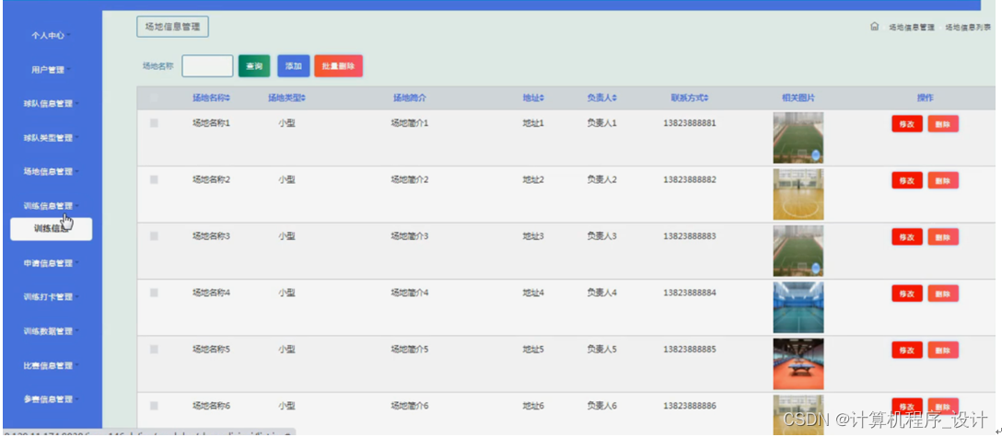The width and height of the screenshot is (1002, 437).
Task: Collapse the 训练信息管理 sidebar menu
Action: click(x=50, y=205)
